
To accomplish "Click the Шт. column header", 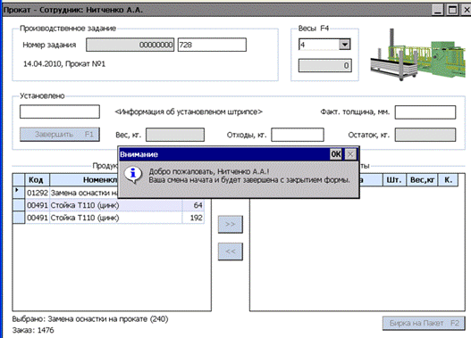I will (x=394, y=180).
